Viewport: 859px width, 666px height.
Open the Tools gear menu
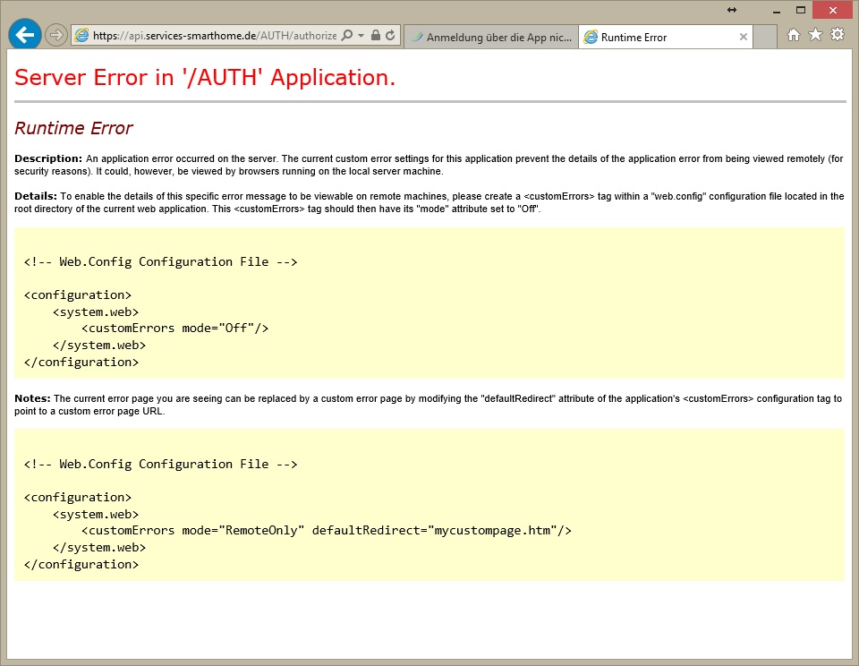coord(838,35)
